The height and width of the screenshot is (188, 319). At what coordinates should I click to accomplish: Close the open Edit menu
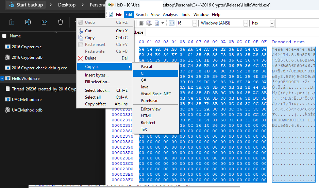129,14
